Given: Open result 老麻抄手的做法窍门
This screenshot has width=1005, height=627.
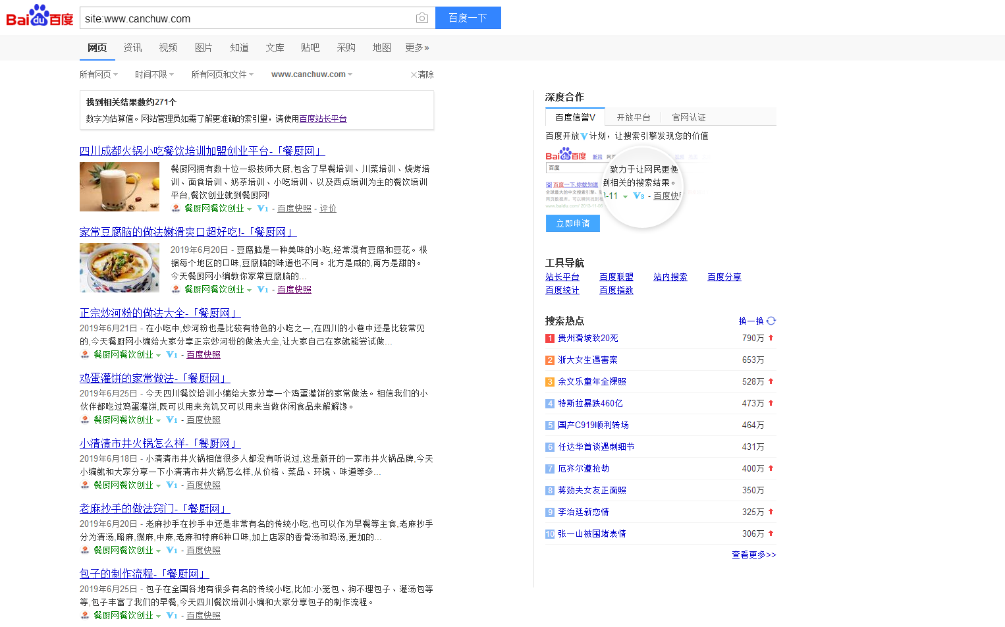Looking at the screenshot, I should (155, 508).
